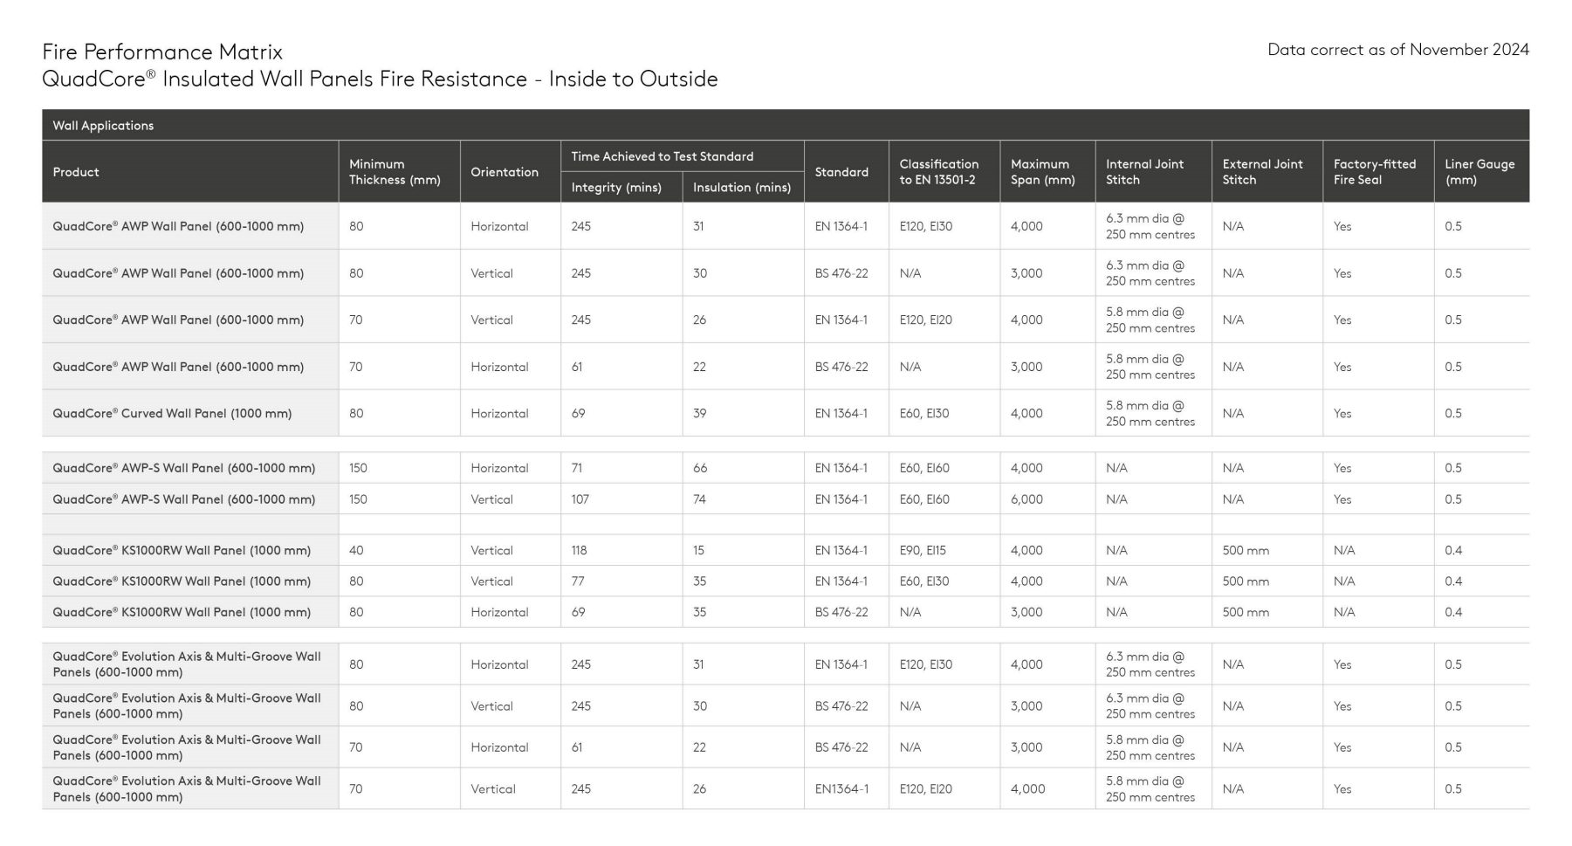This screenshot has height=846, width=1572.
Task: Click the Time Achieved to Test Standard header
Action: (x=662, y=156)
